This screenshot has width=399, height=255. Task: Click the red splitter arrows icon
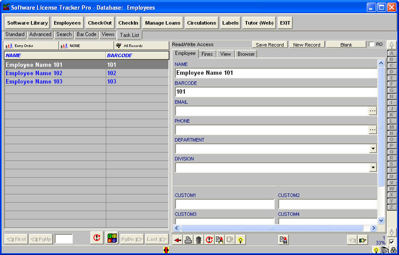[166, 250]
